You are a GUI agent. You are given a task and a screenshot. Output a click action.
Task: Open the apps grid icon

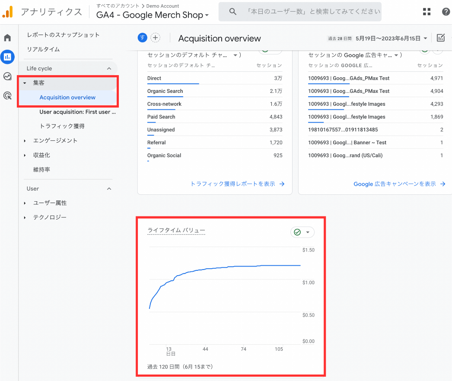click(427, 12)
